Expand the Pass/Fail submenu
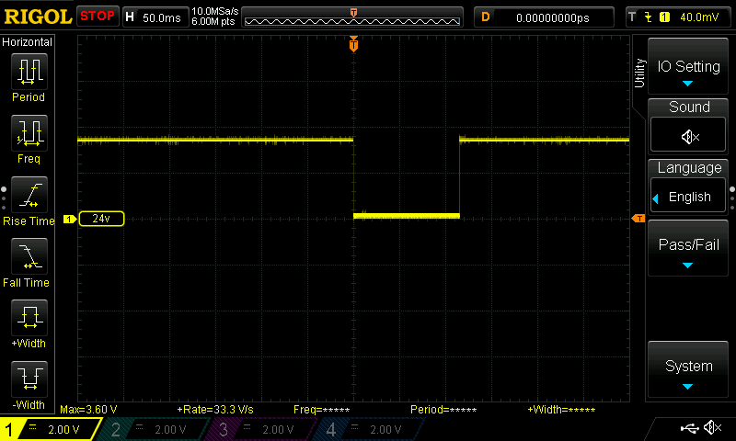Screen dimensions: 736x441 tap(688, 248)
